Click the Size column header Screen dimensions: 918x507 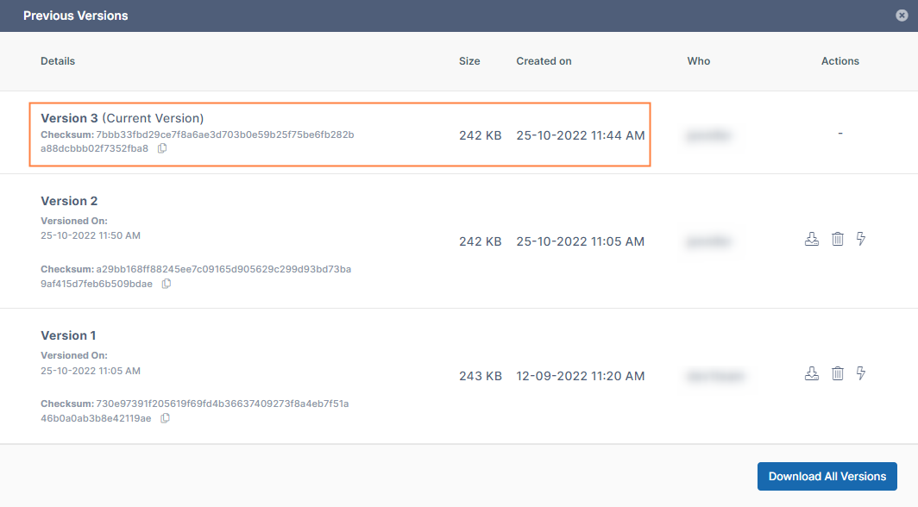[x=469, y=61]
